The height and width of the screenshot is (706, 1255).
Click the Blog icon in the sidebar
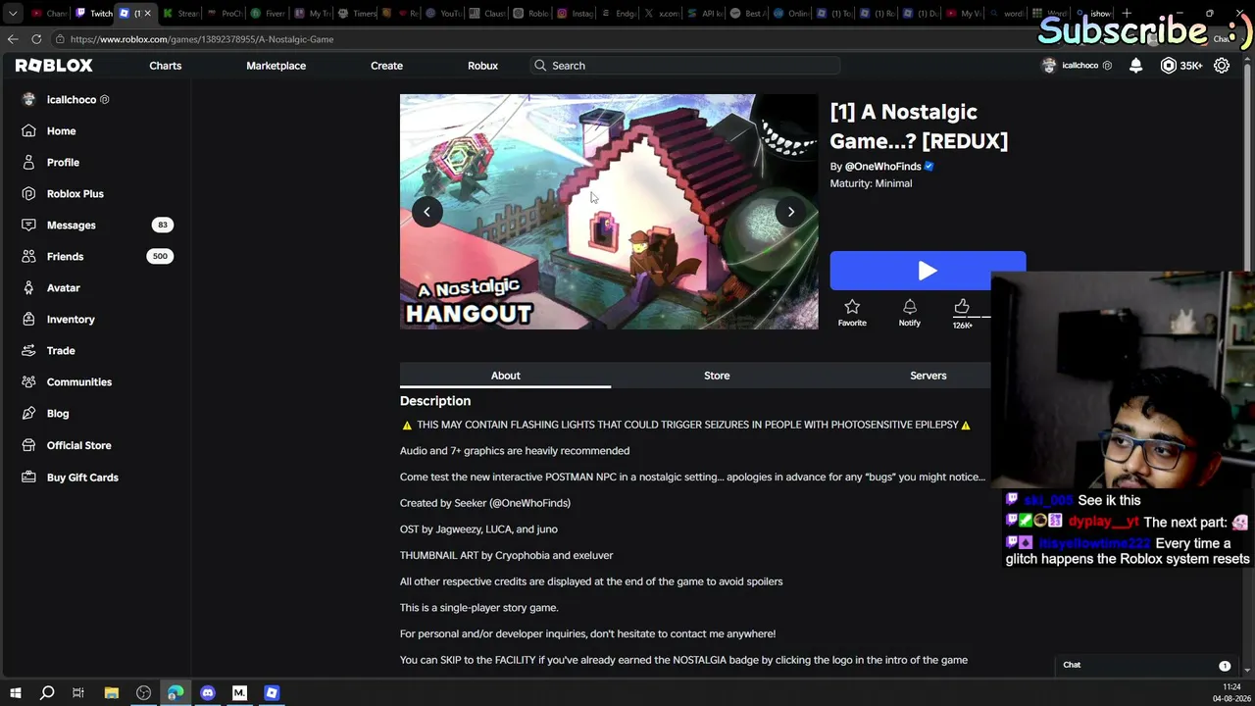click(28, 413)
